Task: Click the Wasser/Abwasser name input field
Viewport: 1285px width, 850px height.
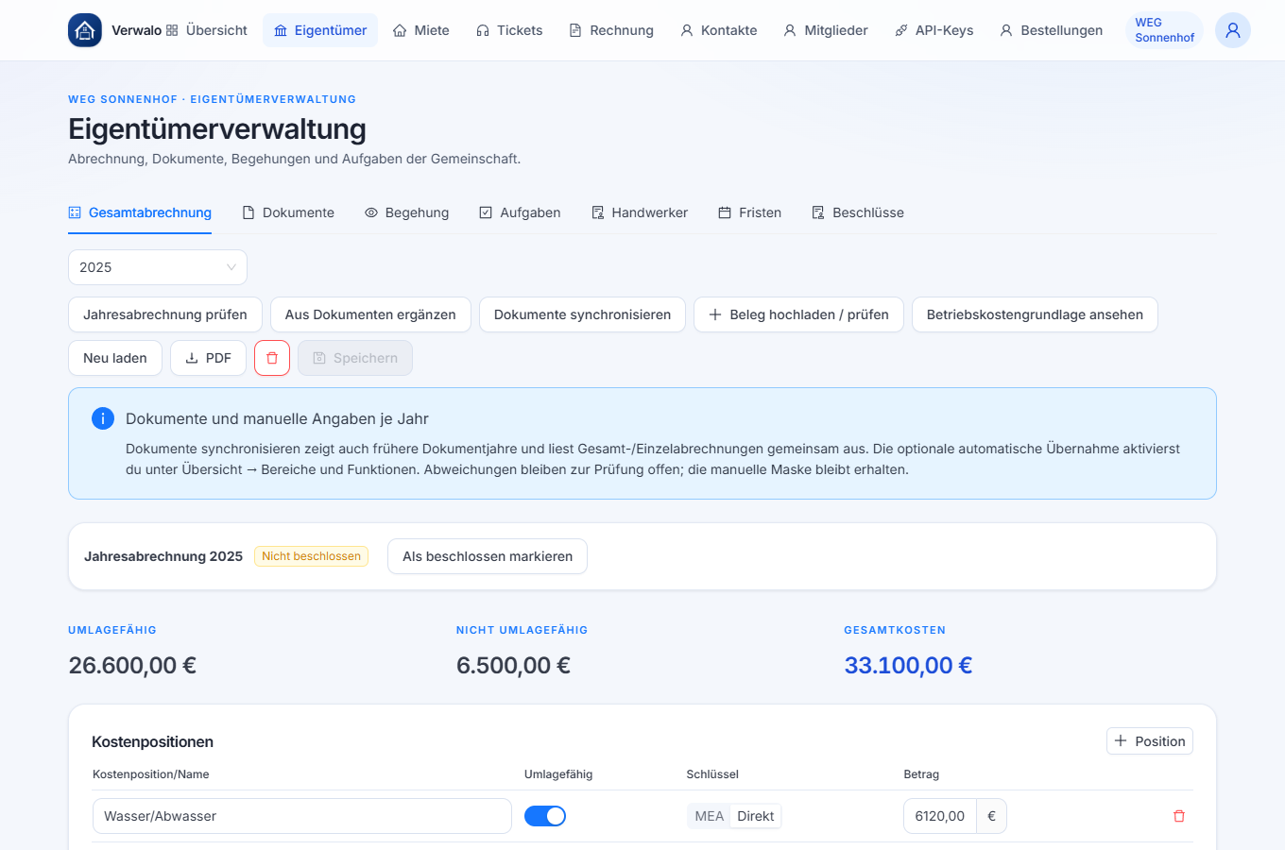Action: (302, 816)
